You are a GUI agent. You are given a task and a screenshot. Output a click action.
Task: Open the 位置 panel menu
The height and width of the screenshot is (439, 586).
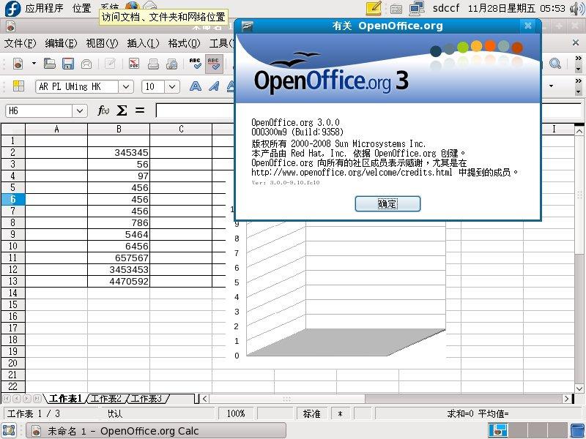(x=82, y=8)
